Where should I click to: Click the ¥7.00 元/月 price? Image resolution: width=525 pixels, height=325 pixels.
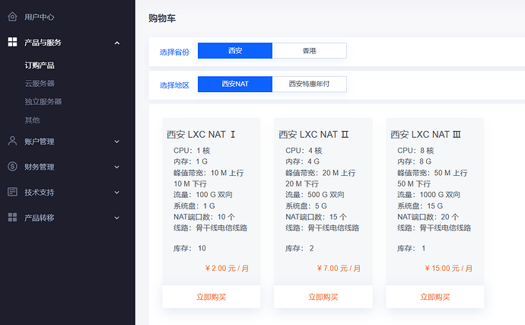point(339,269)
